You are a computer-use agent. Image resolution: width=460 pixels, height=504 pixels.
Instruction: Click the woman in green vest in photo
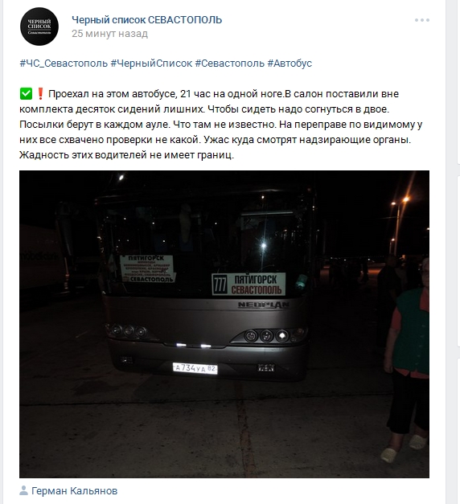pyautogui.click(x=407, y=360)
